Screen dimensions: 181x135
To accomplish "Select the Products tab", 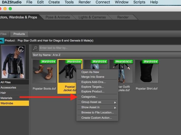I will click(19, 34).
